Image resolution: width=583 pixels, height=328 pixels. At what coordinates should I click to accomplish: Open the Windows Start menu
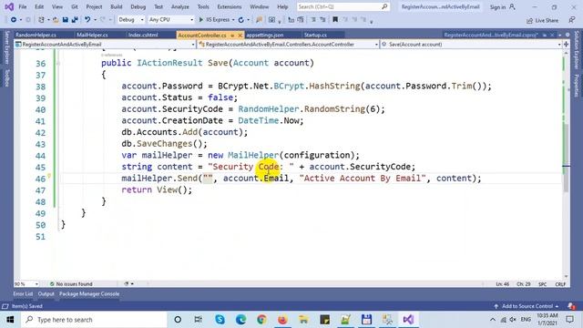pos(10,320)
